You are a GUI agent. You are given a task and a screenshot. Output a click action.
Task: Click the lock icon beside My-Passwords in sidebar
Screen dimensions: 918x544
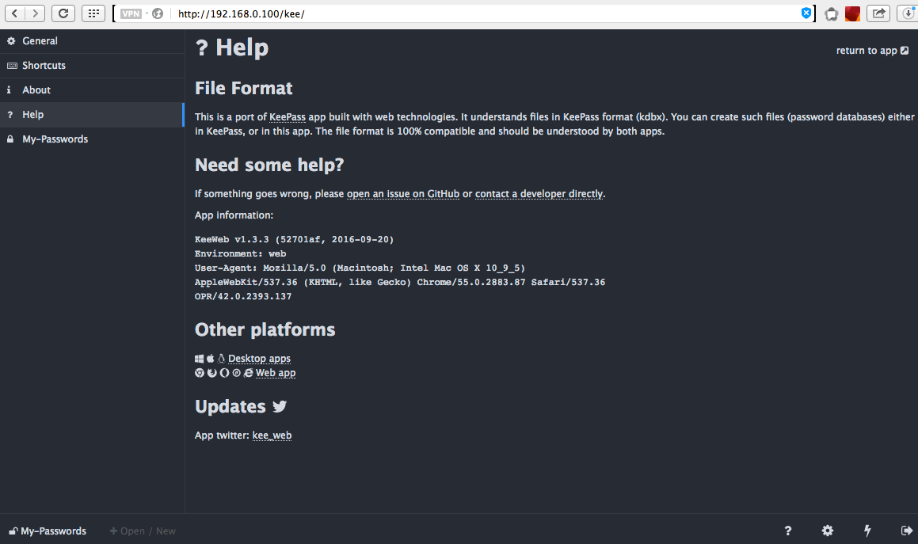[x=10, y=139]
